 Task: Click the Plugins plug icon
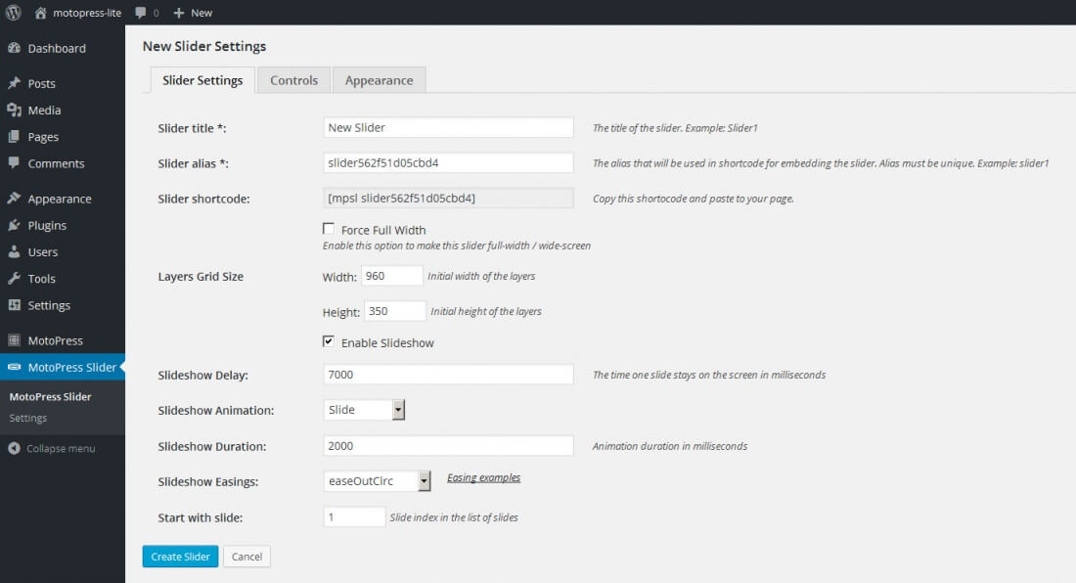point(14,225)
